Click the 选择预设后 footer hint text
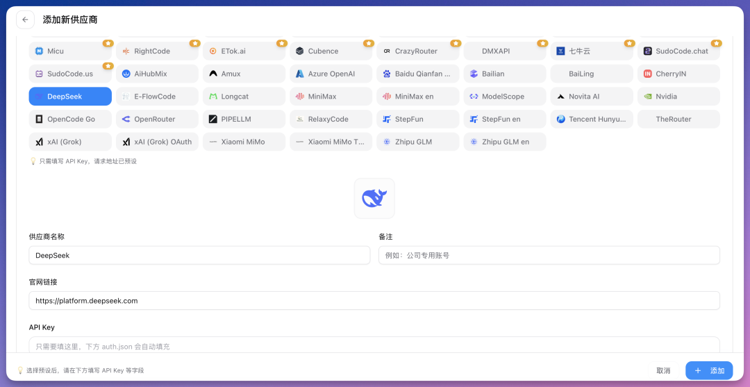The width and height of the screenshot is (750, 387). [x=85, y=370]
